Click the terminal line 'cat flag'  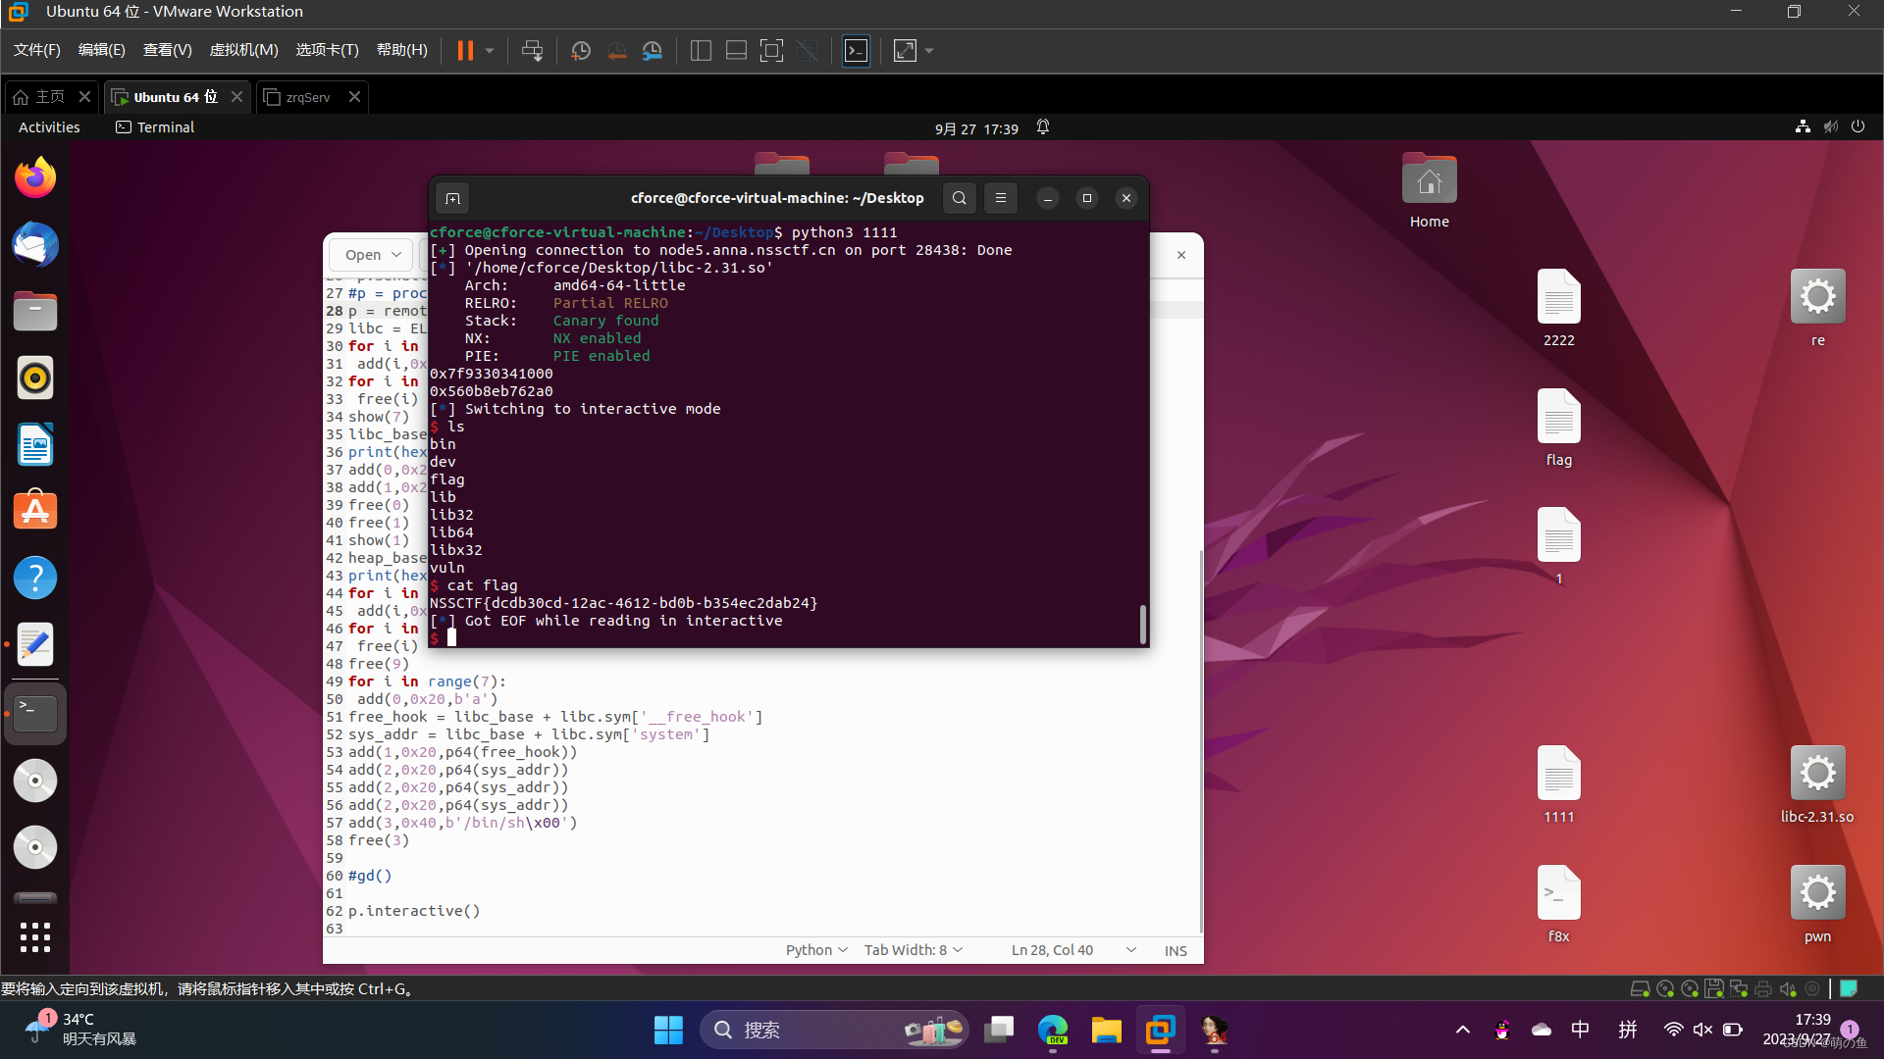pyautogui.click(x=482, y=585)
